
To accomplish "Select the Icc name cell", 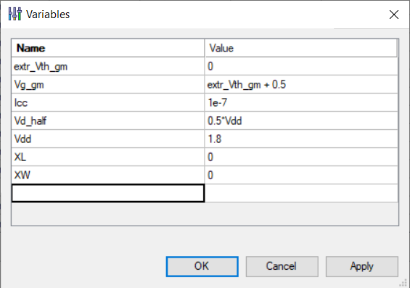I will (107, 102).
